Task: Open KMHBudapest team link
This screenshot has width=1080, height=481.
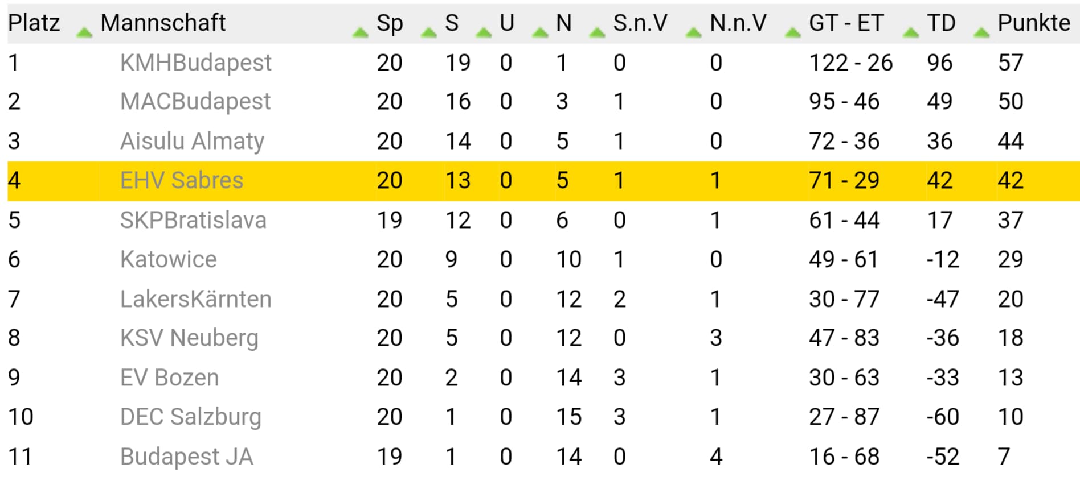Action: tap(196, 63)
